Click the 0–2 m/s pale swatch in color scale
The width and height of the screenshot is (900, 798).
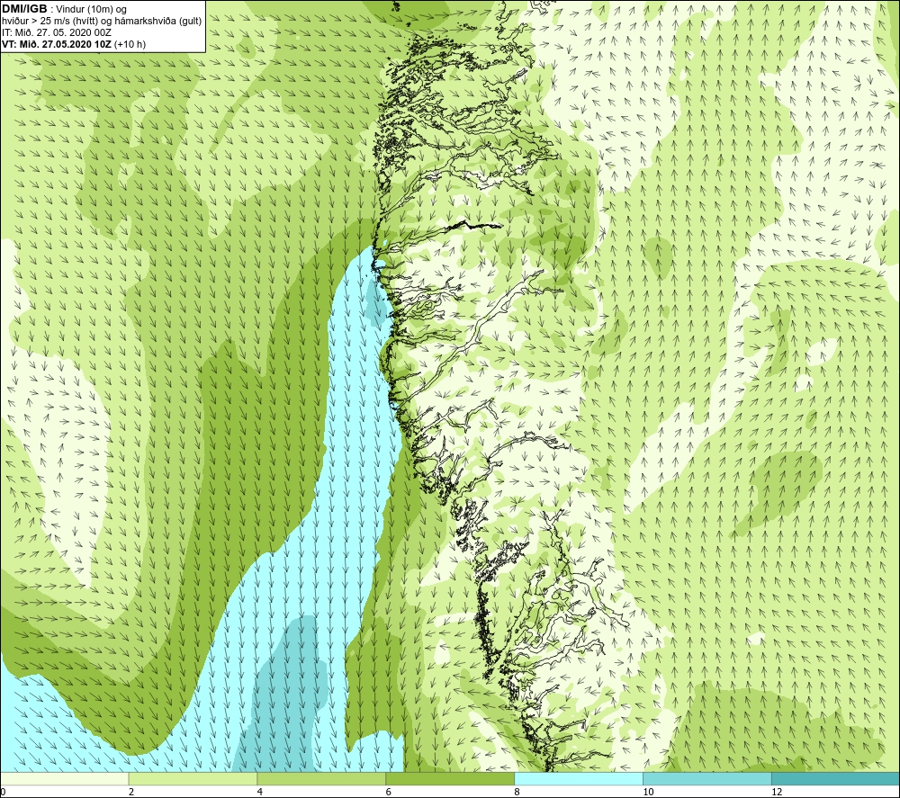[64, 778]
